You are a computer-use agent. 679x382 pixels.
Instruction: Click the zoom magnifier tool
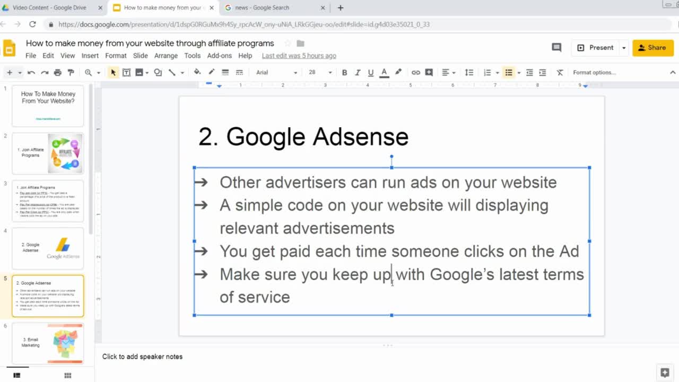[x=88, y=73]
